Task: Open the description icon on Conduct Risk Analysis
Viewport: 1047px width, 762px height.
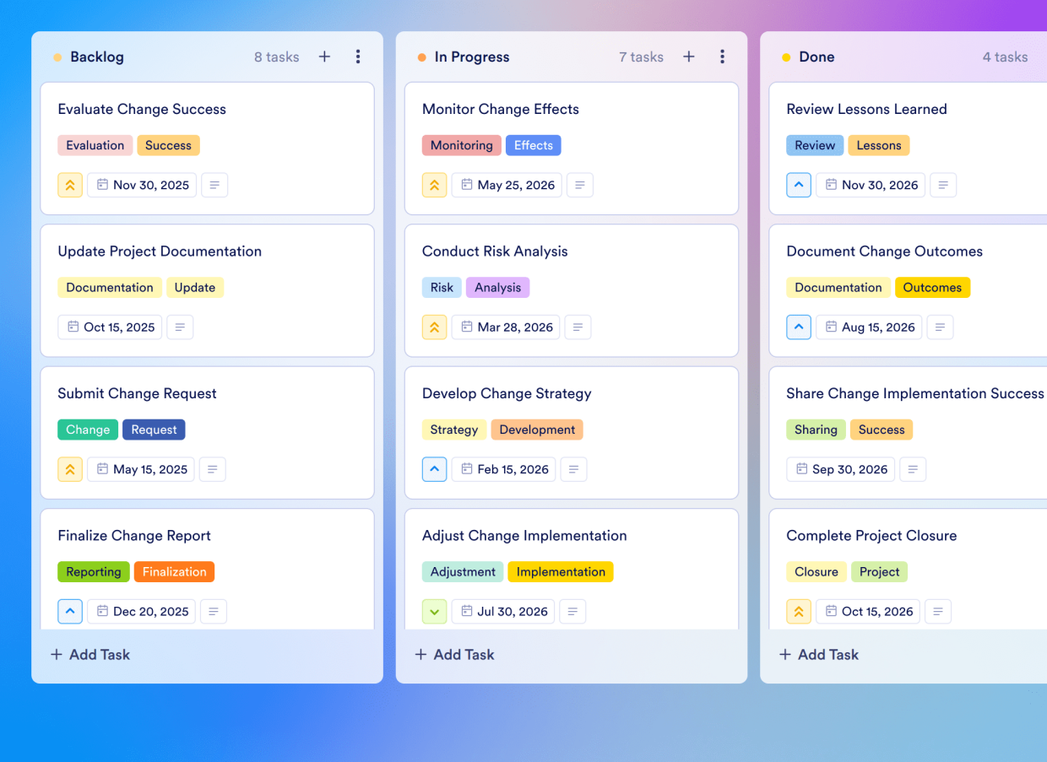Action: click(x=578, y=327)
